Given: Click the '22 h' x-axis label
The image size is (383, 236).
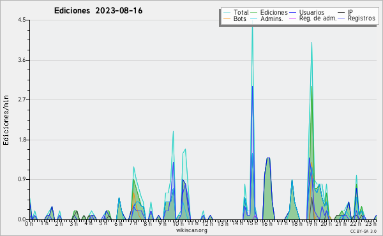Looking at the screenshot, I should pyautogui.click(x=356, y=223).
